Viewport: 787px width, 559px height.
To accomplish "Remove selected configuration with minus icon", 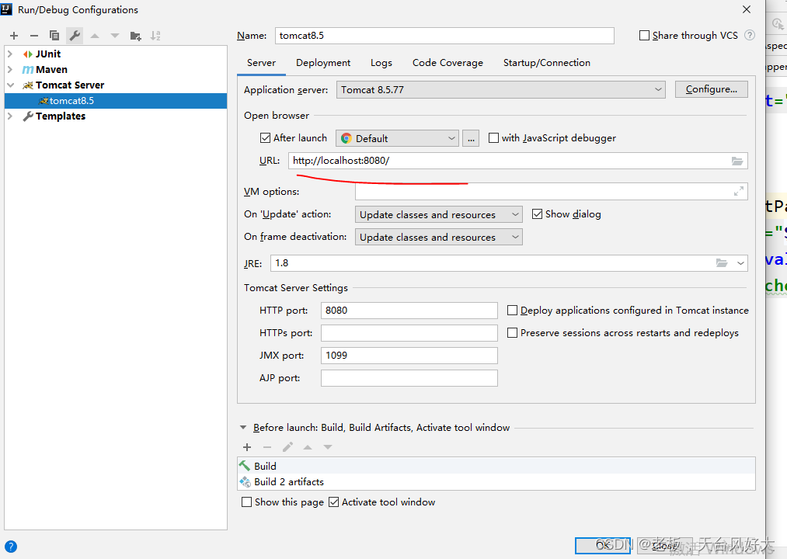I will tap(34, 36).
